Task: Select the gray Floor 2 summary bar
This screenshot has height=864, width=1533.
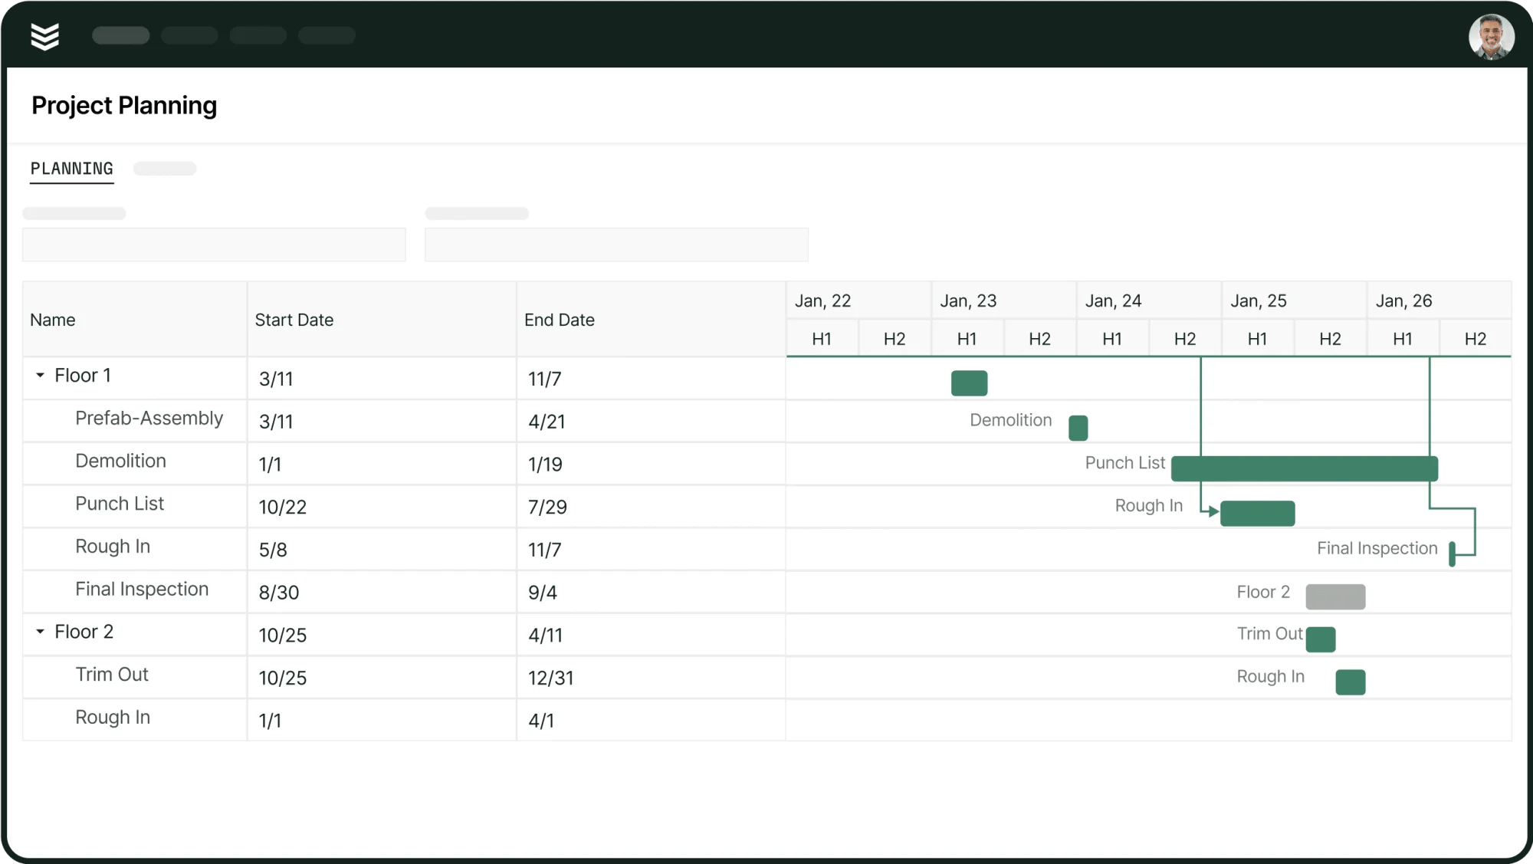Action: tap(1334, 596)
